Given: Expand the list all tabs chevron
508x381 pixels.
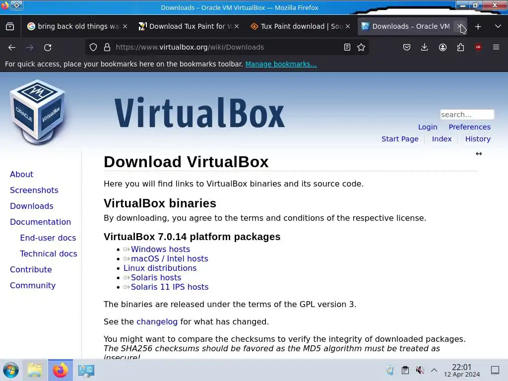Looking at the screenshot, I should (x=498, y=27).
